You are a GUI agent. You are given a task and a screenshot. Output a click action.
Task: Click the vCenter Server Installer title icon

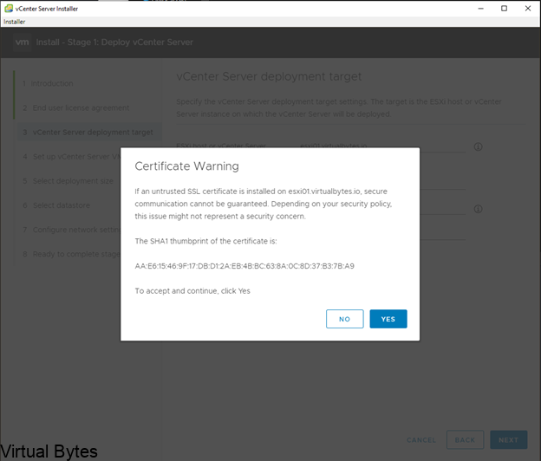9,9
